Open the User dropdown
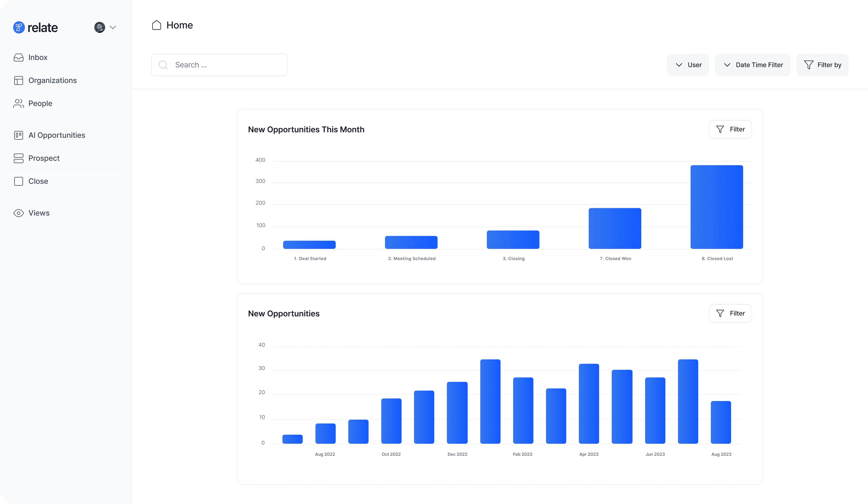The width and height of the screenshot is (868, 504). tap(688, 65)
